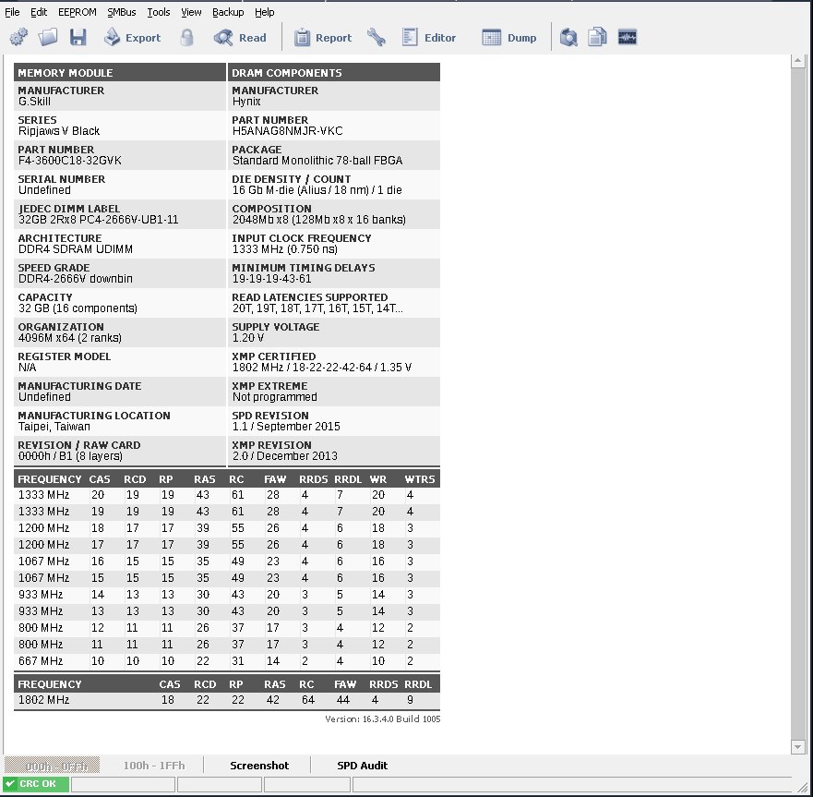This screenshot has height=797, width=813.
Task: Open the Editor view
Action: [x=429, y=37]
